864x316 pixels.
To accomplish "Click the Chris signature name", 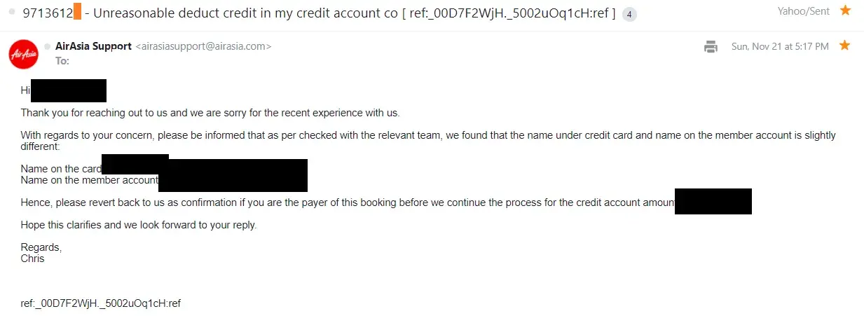I will point(32,259).
